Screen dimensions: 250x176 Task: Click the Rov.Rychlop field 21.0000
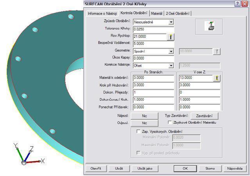point(150,37)
